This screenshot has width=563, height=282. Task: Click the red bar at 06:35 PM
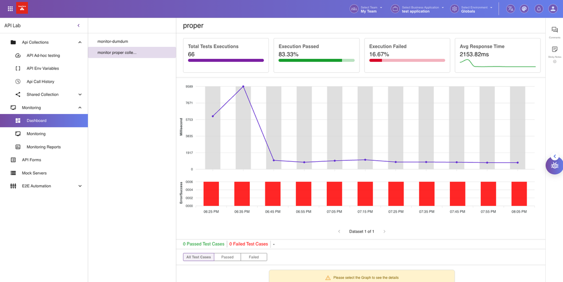(x=242, y=194)
